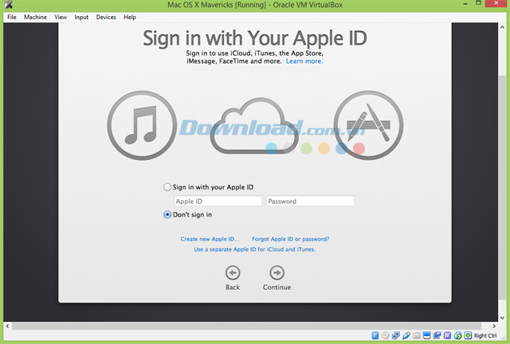Open the shared folders status icon
The width and height of the screenshot is (510, 344).
point(416,335)
